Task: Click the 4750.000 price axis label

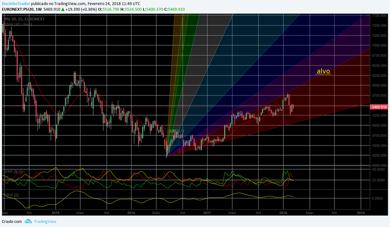Action: 379,135
